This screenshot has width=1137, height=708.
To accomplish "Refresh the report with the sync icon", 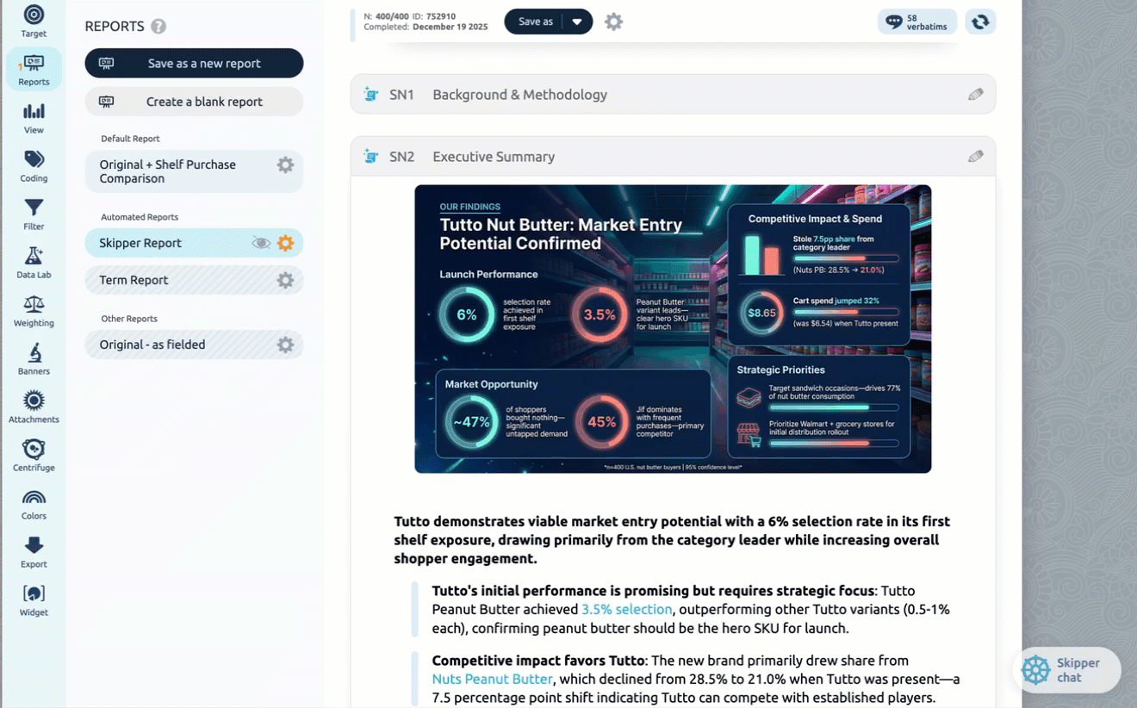I will (x=980, y=22).
